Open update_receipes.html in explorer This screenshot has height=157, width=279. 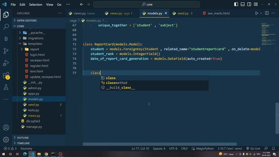pyautogui.click(x=39, y=77)
